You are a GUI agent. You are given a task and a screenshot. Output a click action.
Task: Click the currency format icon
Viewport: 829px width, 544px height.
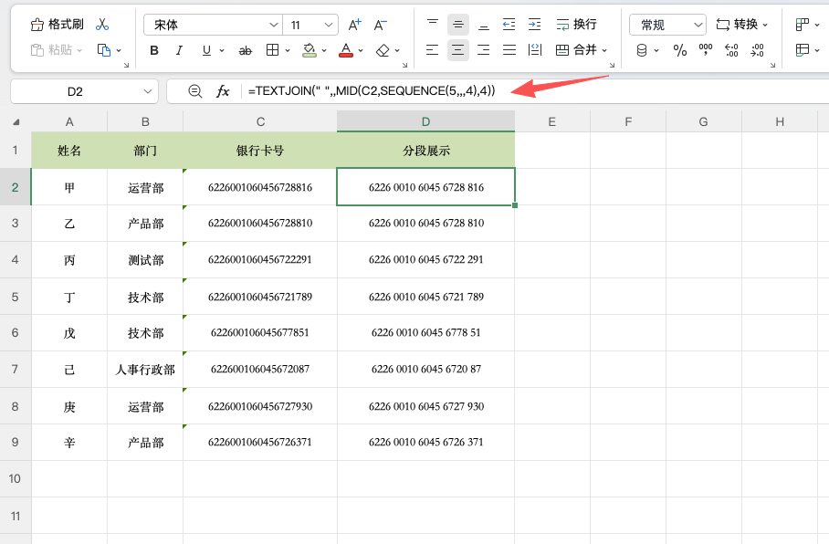(x=642, y=51)
